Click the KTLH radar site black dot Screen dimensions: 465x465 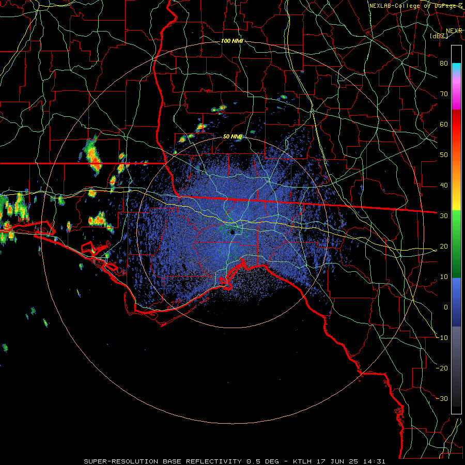coord(233,232)
